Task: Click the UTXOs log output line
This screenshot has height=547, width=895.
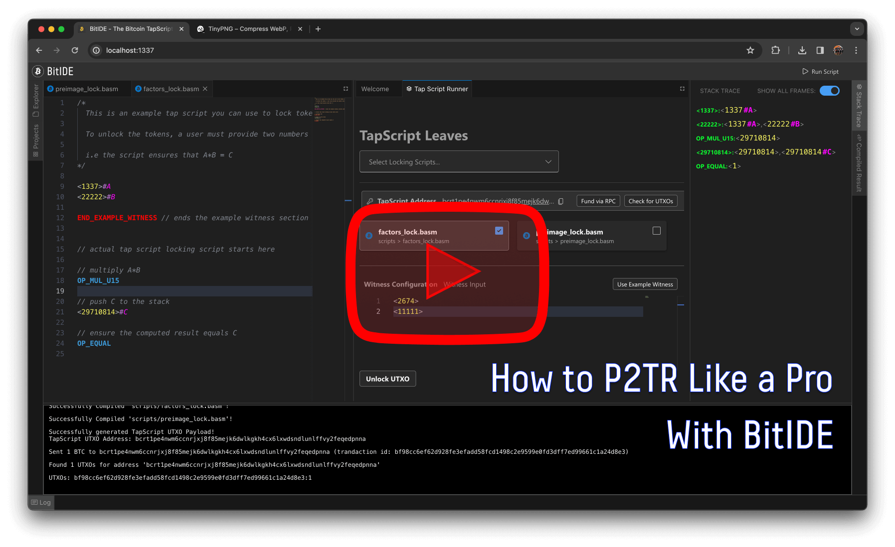Action: [180, 478]
